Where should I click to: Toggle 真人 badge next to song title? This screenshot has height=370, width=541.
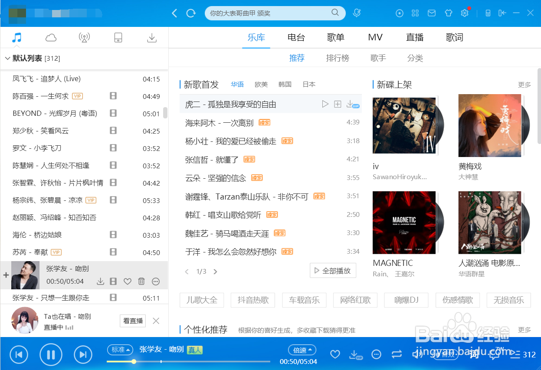click(x=195, y=350)
